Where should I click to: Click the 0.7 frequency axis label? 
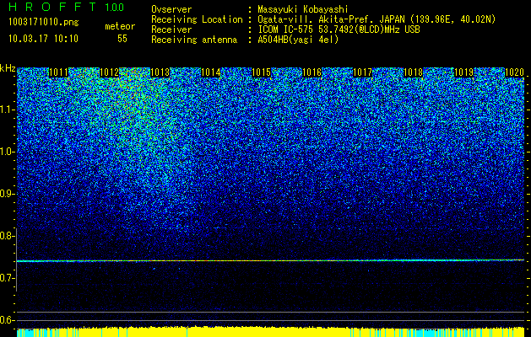point(6,278)
